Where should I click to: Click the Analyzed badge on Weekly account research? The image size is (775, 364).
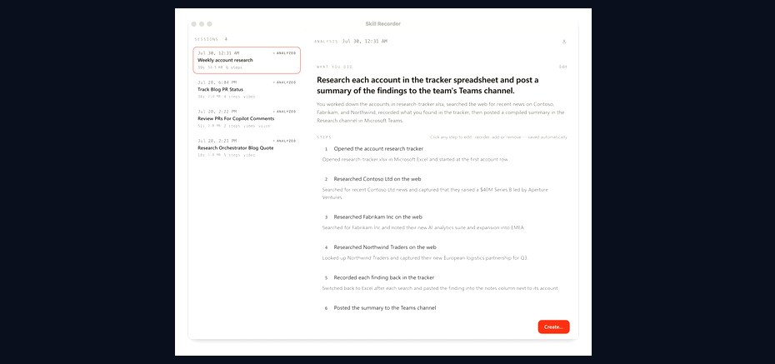[285, 52]
